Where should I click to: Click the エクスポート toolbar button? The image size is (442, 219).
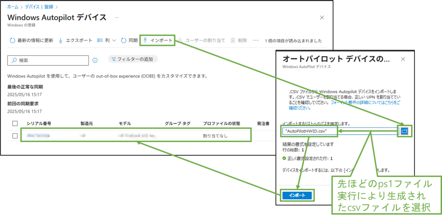point(76,40)
